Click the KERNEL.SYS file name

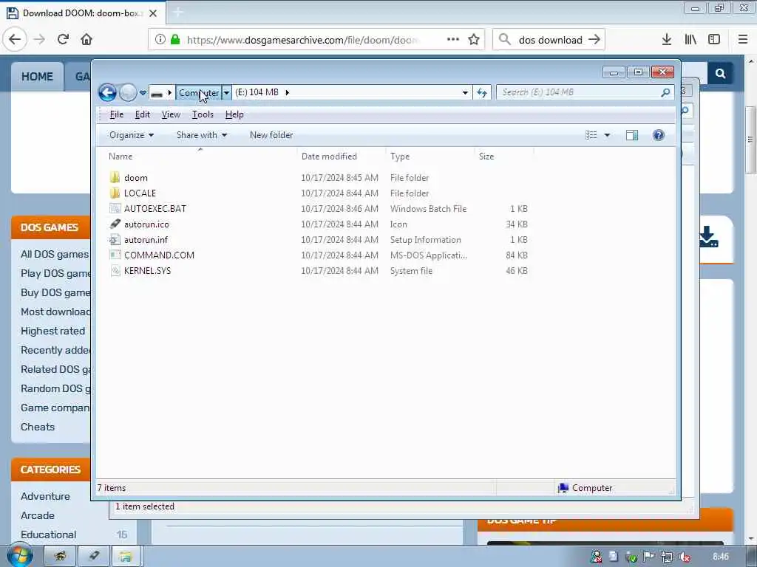click(147, 270)
